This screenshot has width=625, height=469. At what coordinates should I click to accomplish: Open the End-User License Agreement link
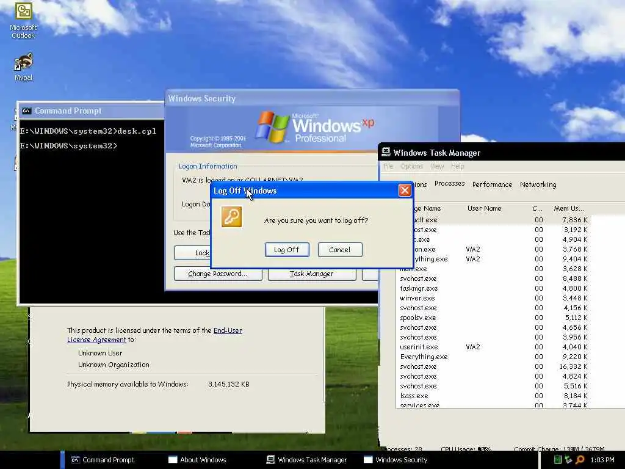[154, 335]
